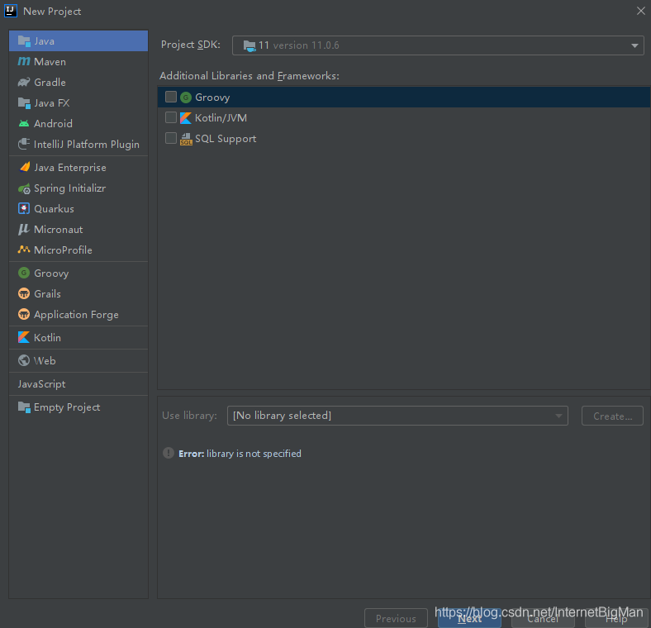Enable the Kotlin/JVM checkbox
This screenshot has width=651, height=628.
coord(171,117)
